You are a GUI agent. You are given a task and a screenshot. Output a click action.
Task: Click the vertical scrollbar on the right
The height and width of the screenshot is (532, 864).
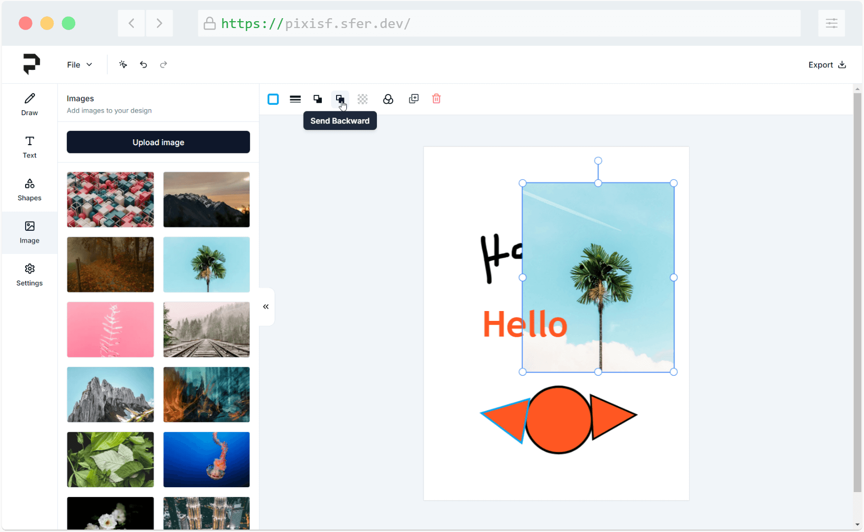pyautogui.click(x=858, y=292)
